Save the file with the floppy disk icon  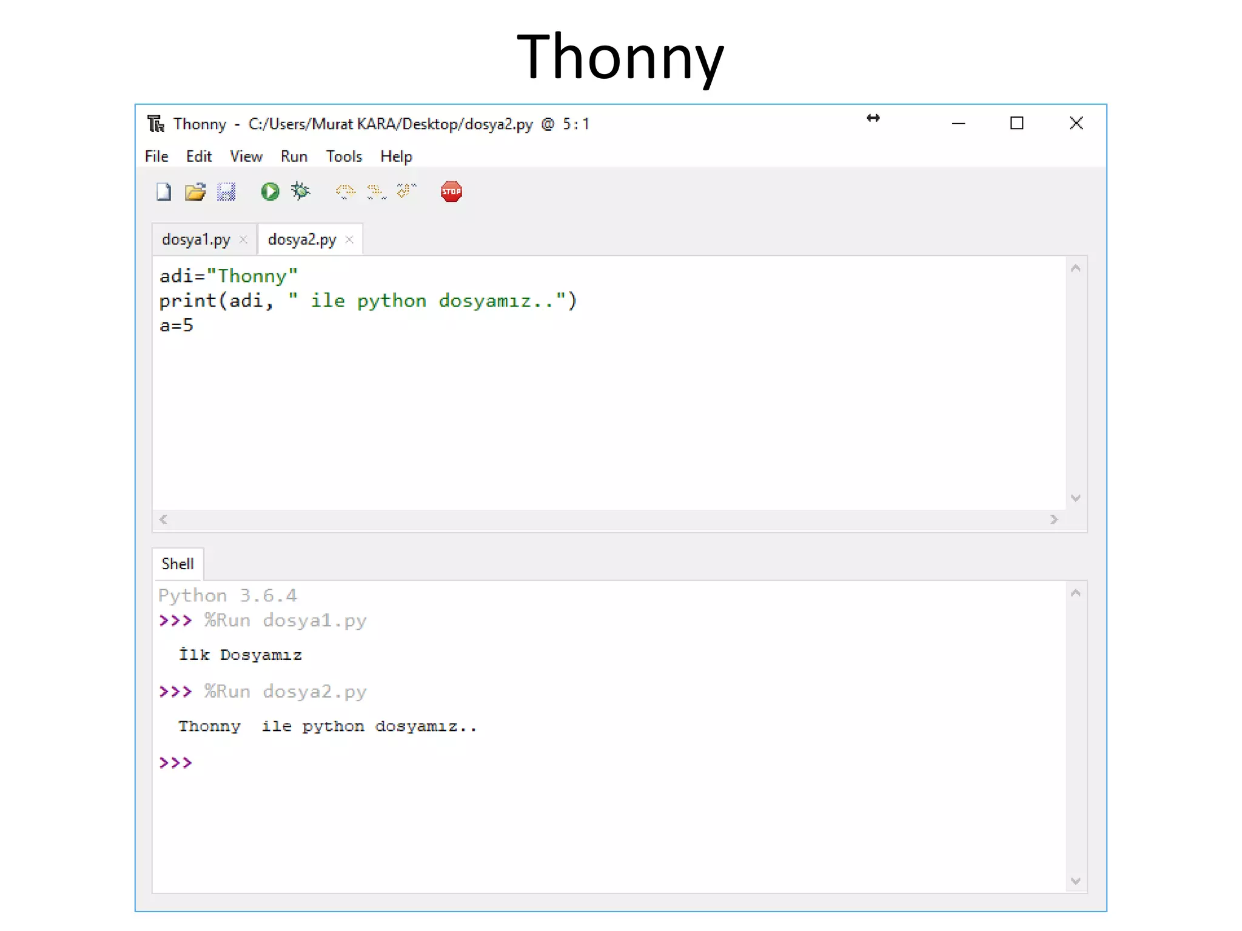tap(226, 192)
